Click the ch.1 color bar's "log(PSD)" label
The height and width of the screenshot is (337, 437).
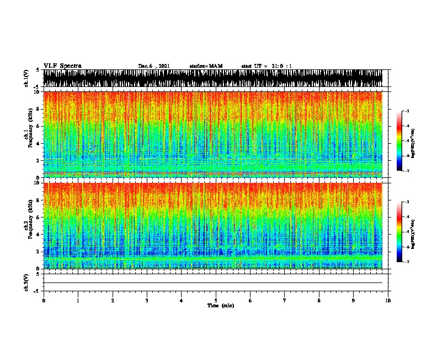click(x=413, y=143)
